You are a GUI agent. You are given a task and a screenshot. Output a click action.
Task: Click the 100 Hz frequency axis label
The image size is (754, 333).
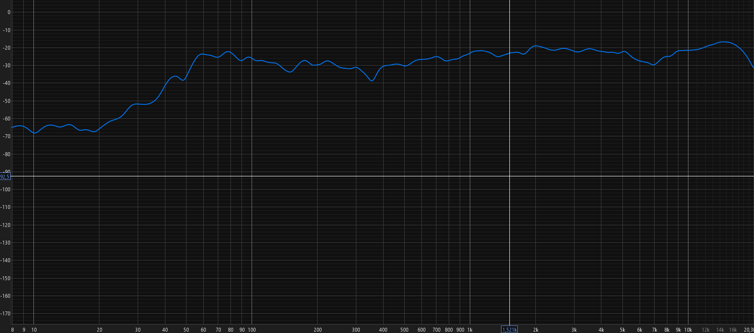click(252, 329)
